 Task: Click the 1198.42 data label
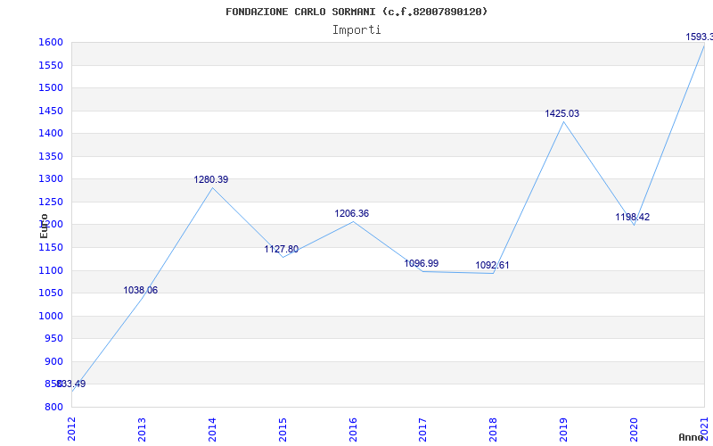[633, 217]
